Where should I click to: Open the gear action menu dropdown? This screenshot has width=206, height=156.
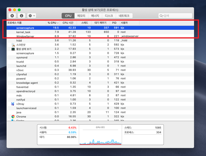32,15
